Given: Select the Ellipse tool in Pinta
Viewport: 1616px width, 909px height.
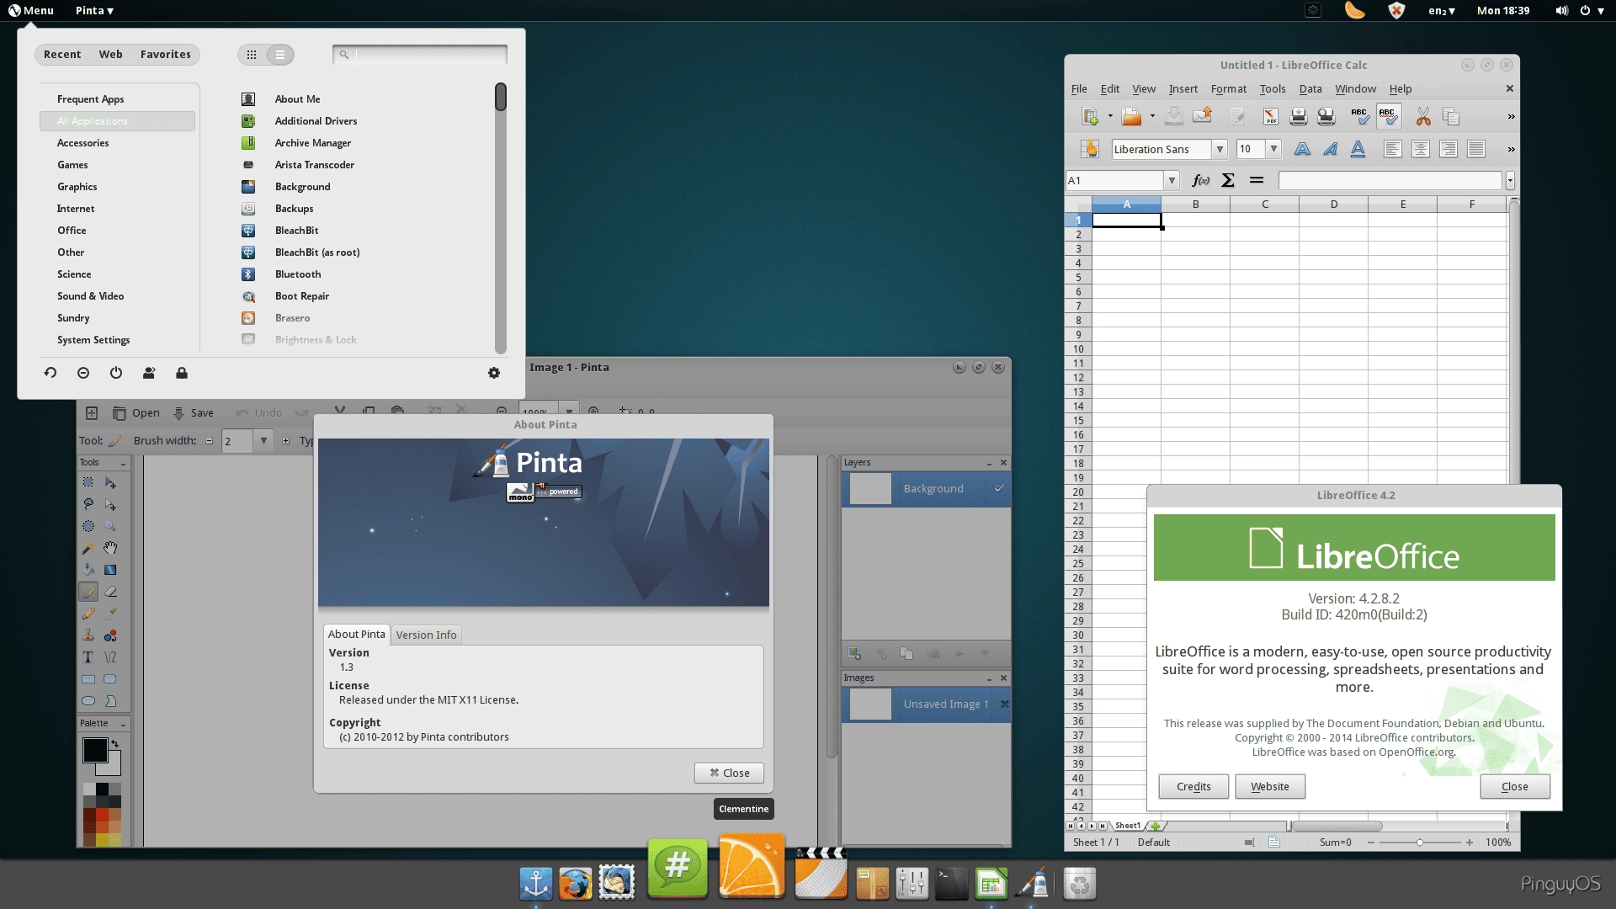Looking at the screenshot, I should (x=88, y=701).
